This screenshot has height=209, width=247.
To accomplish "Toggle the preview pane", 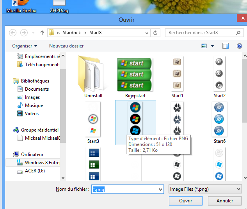I will tap(226, 46).
